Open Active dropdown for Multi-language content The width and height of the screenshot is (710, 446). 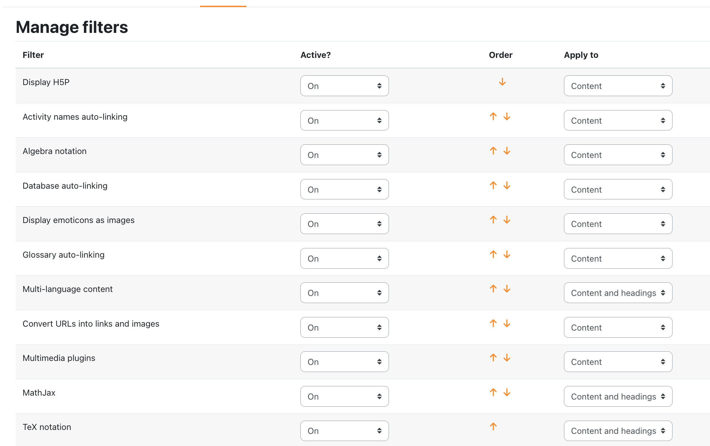coord(344,293)
